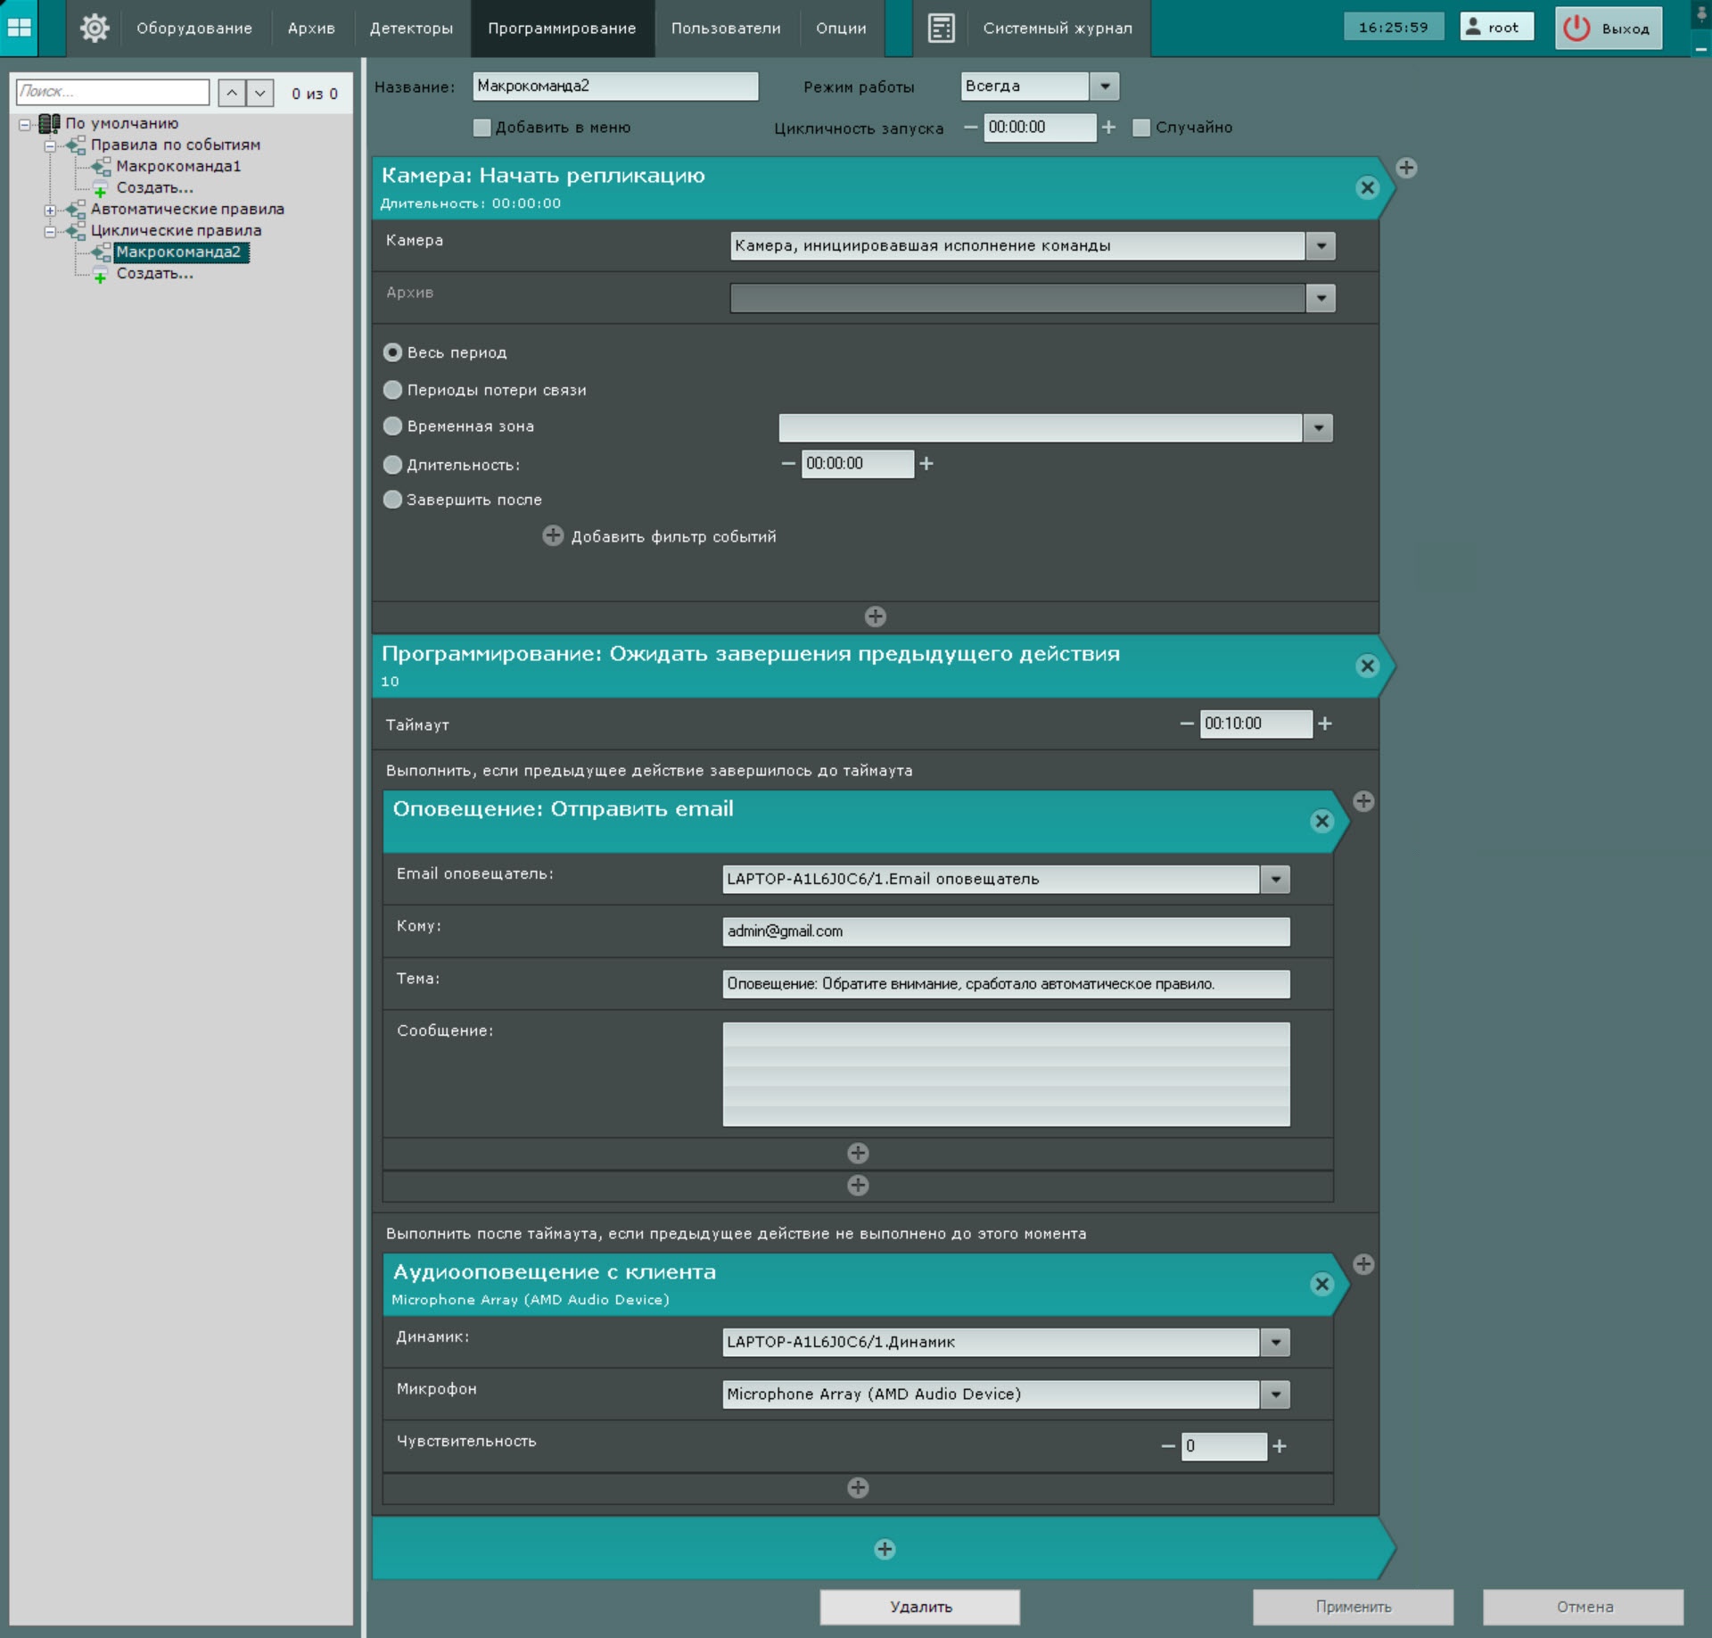Click Add event filter plus icon

553,535
